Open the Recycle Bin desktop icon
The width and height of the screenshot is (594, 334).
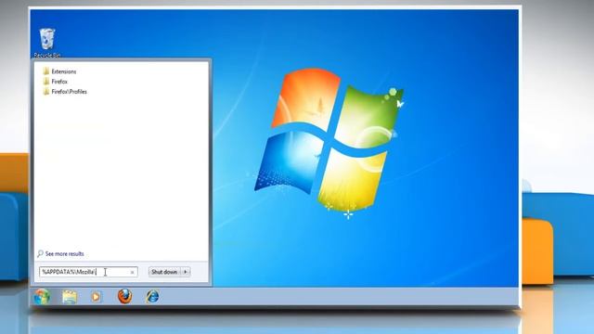click(47, 43)
